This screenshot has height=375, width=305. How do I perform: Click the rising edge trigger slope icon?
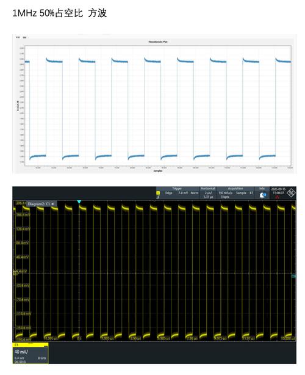click(158, 197)
